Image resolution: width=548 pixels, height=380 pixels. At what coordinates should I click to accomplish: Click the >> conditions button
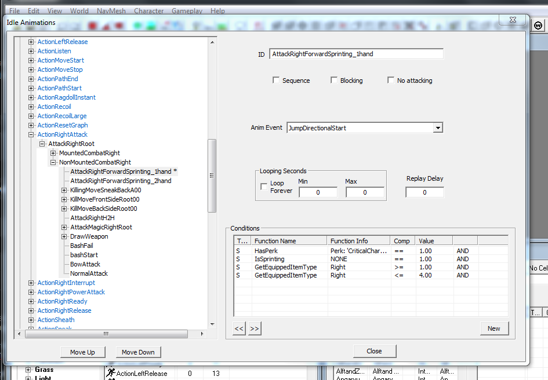click(x=255, y=328)
